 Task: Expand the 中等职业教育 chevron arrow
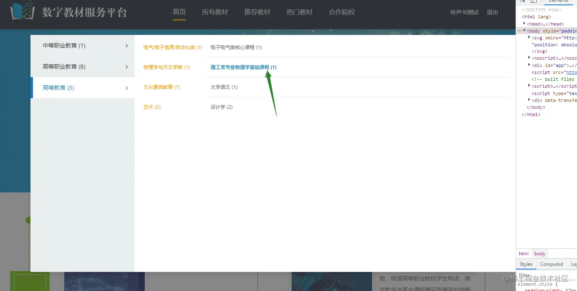127,46
